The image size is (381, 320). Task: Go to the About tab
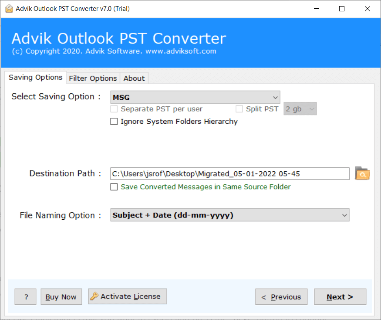click(x=134, y=78)
